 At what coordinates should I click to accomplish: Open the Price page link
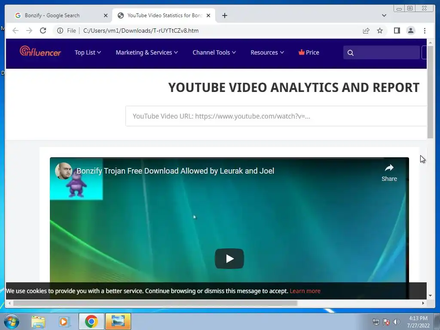click(x=309, y=52)
